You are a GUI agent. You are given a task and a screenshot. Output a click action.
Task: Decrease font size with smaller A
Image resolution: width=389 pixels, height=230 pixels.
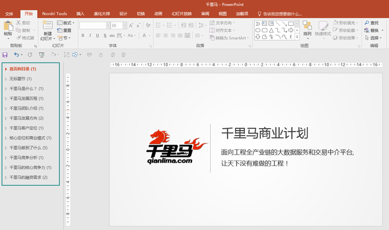click(x=138, y=25)
